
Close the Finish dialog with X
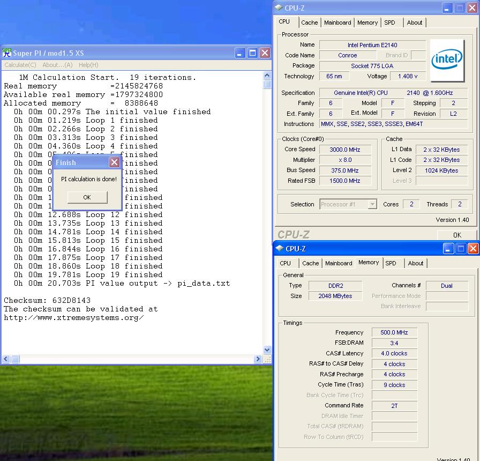pyautogui.click(x=115, y=162)
